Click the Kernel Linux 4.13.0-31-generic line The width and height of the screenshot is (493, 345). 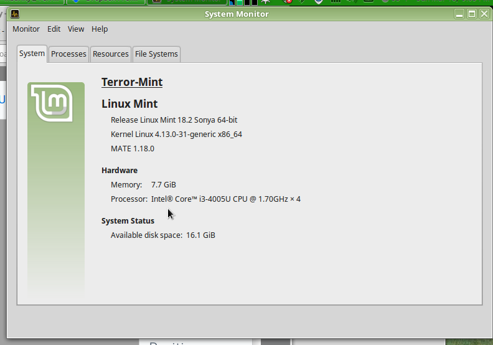pyautogui.click(x=176, y=135)
